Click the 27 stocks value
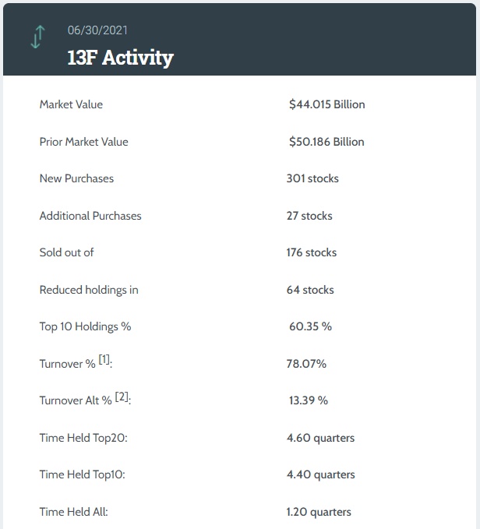 pyautogui.click(x=309, y=216)
